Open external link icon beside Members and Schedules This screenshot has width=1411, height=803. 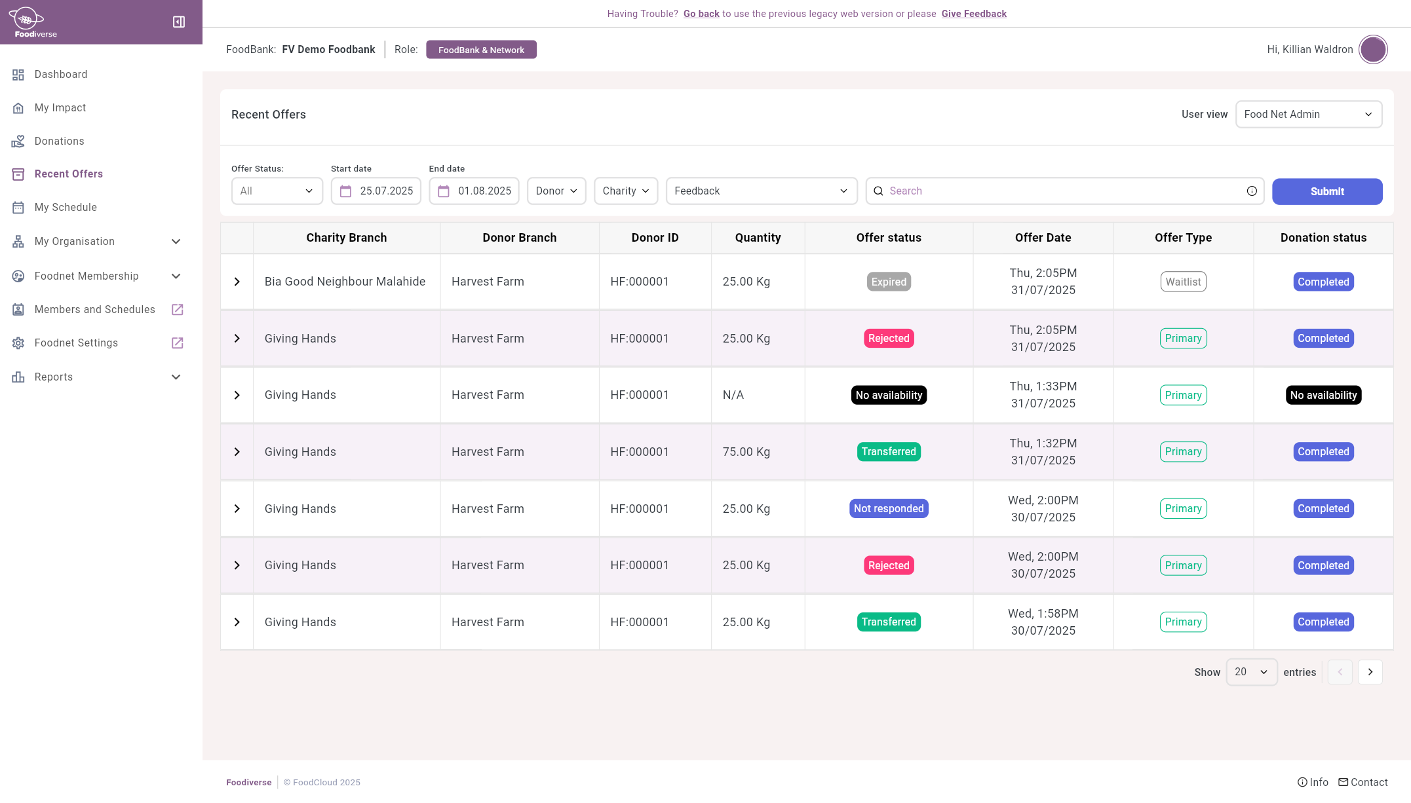pyautogui.click(x=178, y=310)
